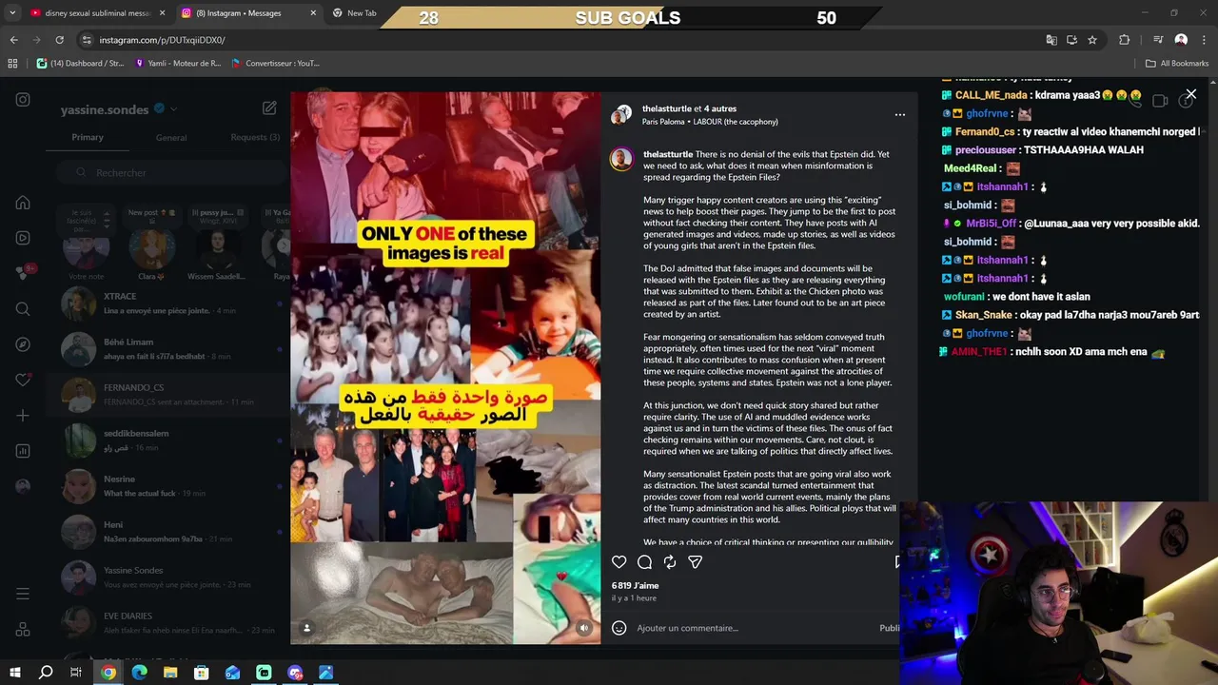Repost using the arrows icon beside comment
Screen dimensions: 1218x685
670,562
